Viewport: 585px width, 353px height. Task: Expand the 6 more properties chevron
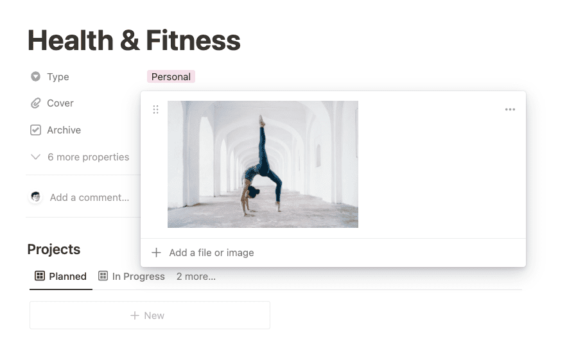[36, 157]
